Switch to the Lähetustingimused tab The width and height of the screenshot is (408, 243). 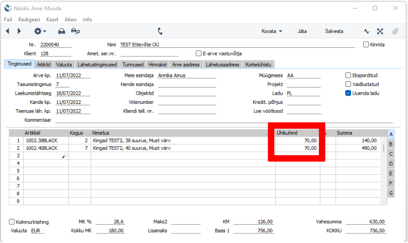point(97,64)
